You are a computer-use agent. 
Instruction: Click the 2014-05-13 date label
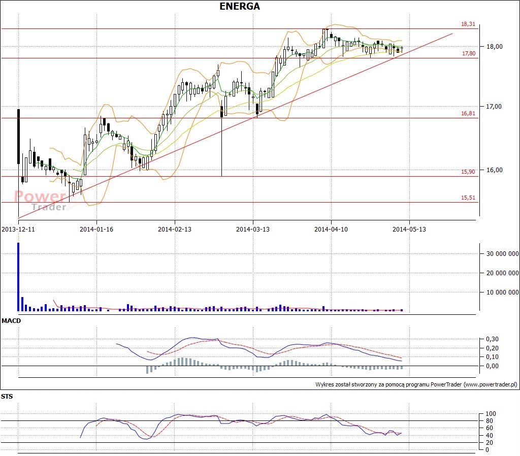(x=409, y=229)
